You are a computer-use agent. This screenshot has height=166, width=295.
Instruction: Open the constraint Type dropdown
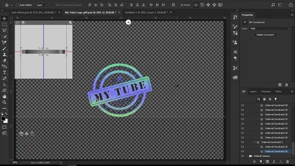click(x=270, y=29)
